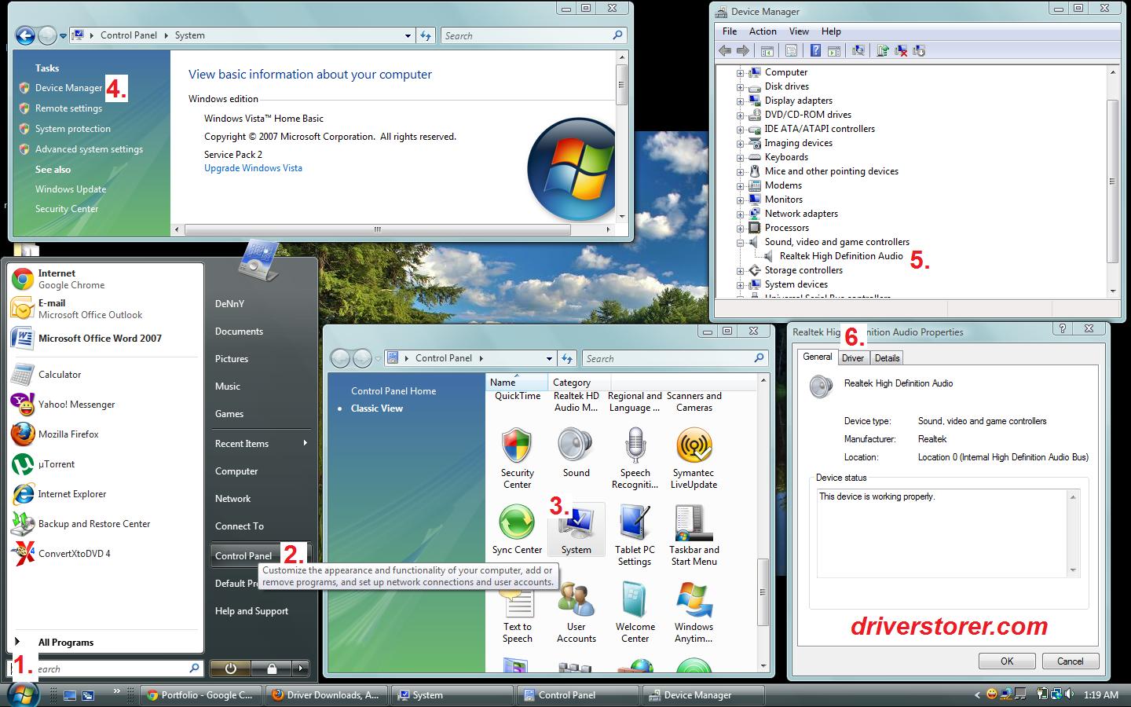The width and height of the screenshot is (1131, 707).
Task: Switch to Device Manager taskbar button
Action: pyautogui.click(x=703, y=694)
